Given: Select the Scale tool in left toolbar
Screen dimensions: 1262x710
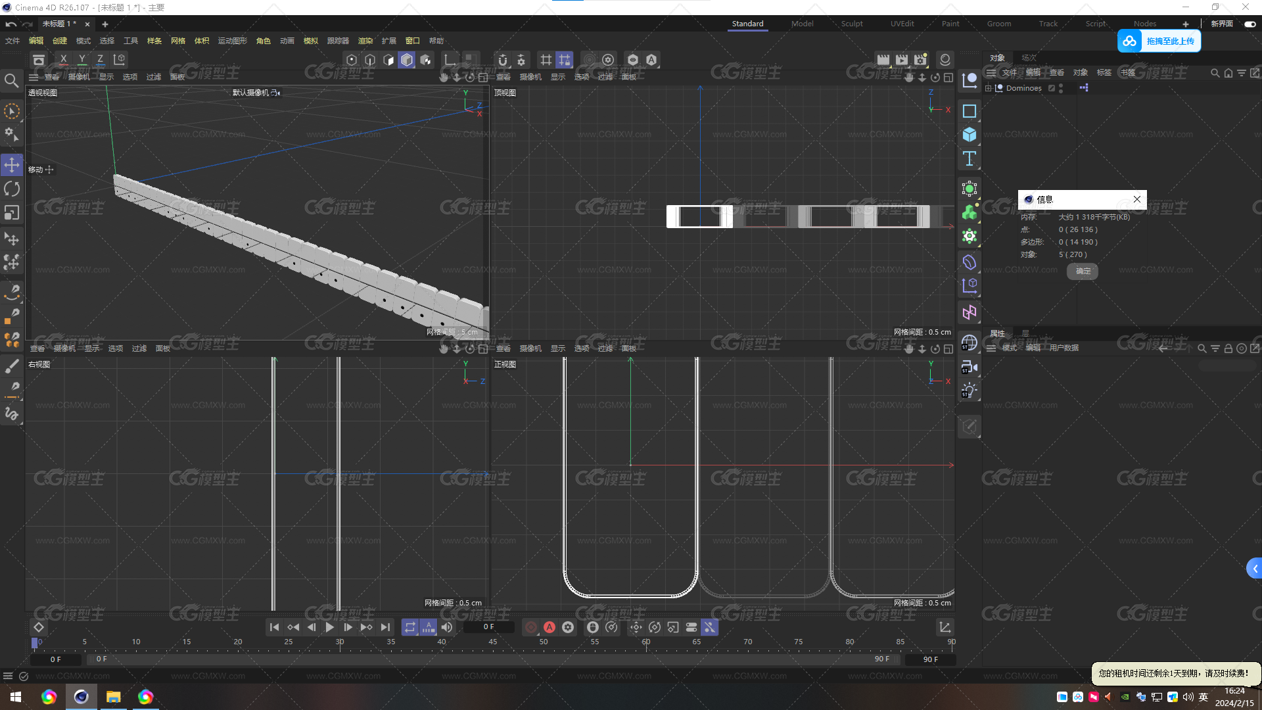Looking at the screenshot, I should (x=12, y=213).
